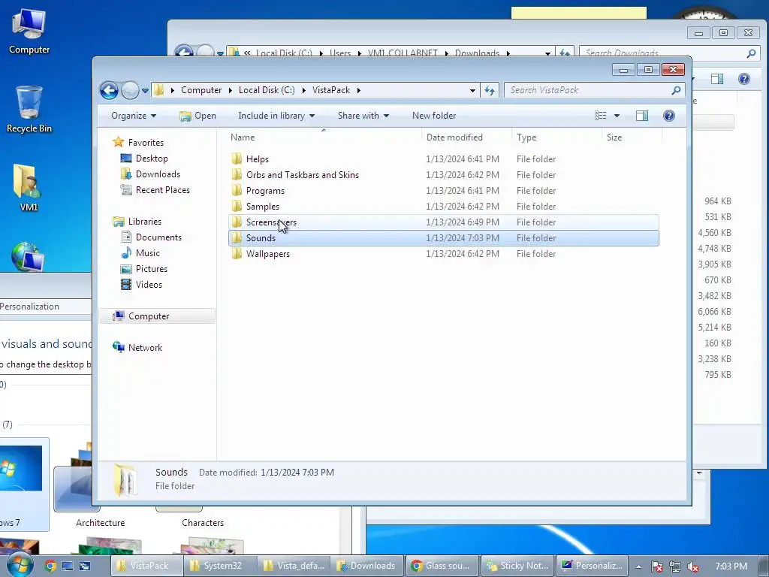Select the Programs folder
Image resolution: width=769 pixels, height=577 pixels.
coord(443,190)
